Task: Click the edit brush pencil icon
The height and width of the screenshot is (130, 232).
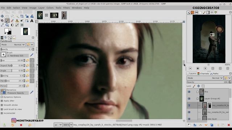Action: pos(32,55)
